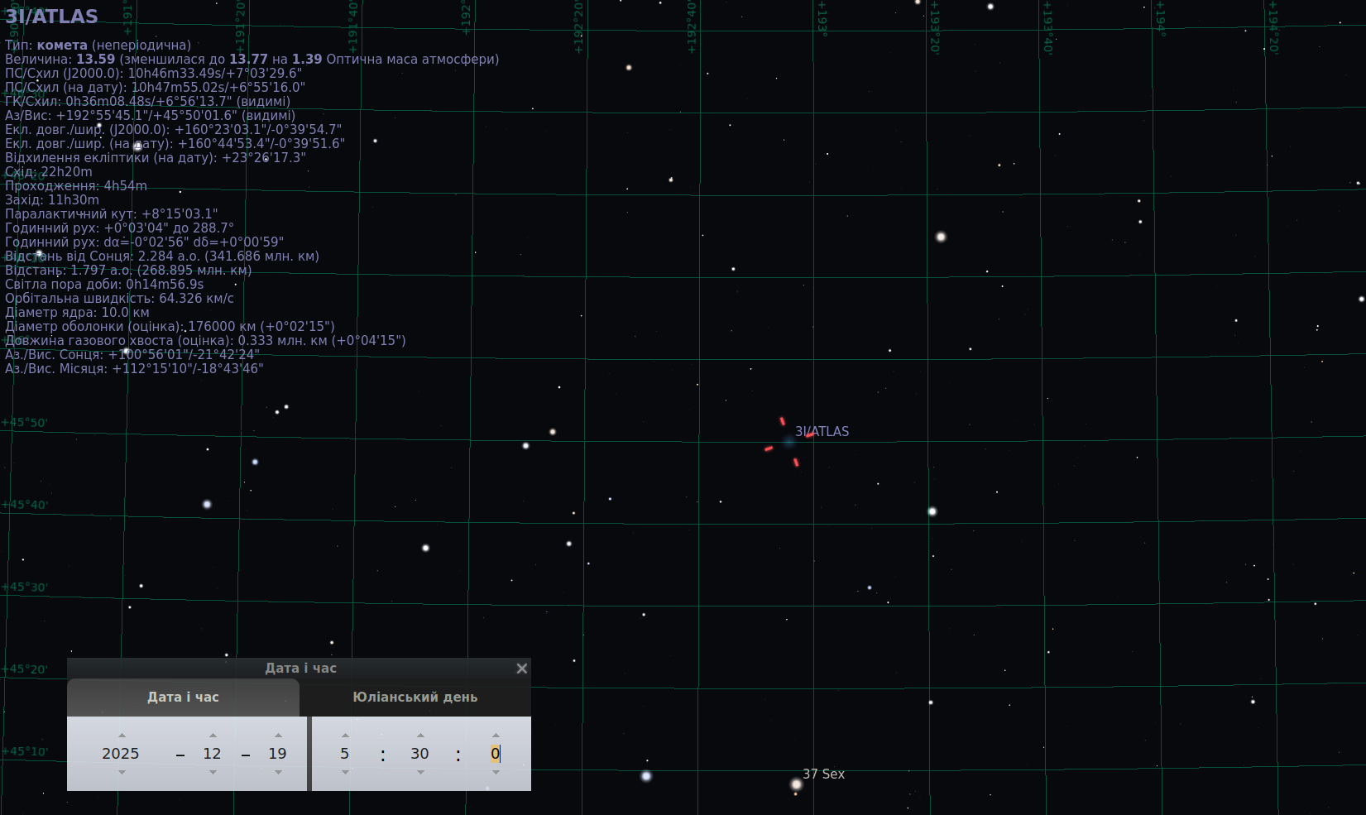Decrease the month with the down arrow
Screen dimensions: 1366x815
point(213,772)
